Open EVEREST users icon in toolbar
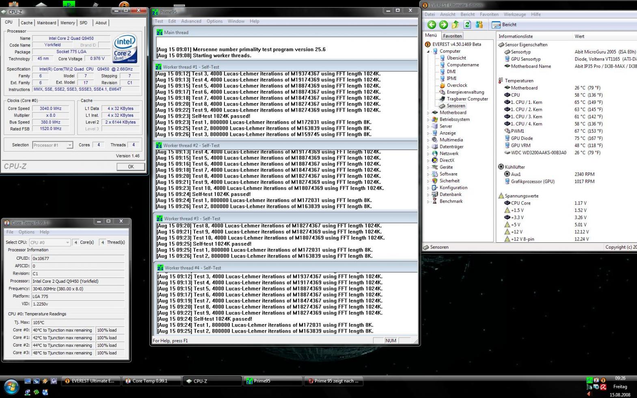The image size is (637, 398). click(479, 25)
